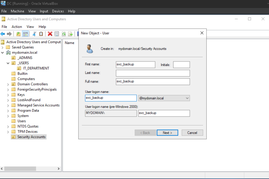Image resolution: width=269 pixels, height=179 pixels.
Task: Click the Security Accounts OU icon
Action: [14, 137]
